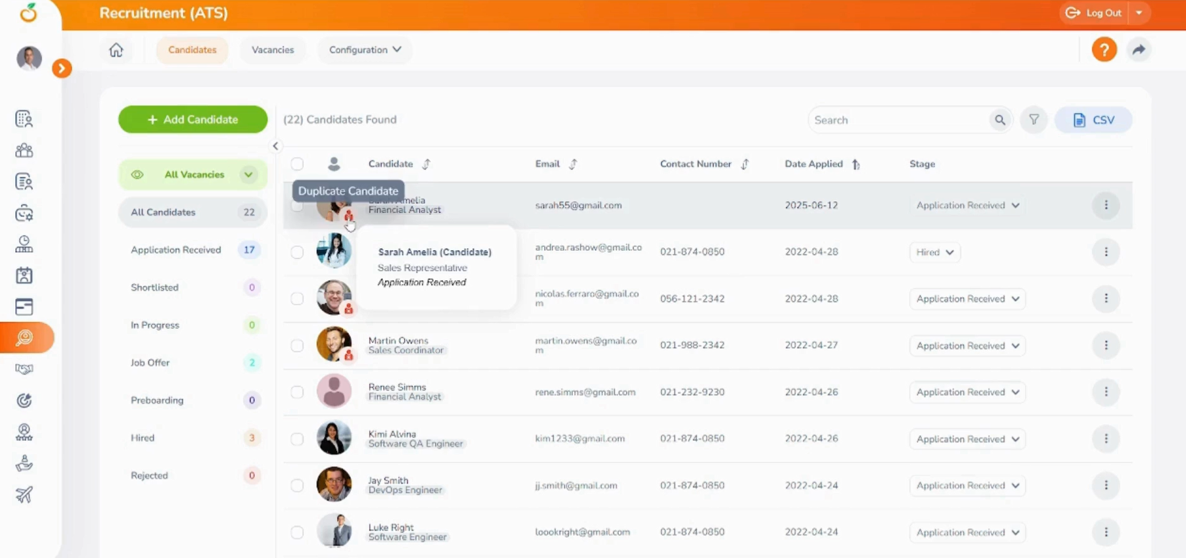Click the handshake icon in left sidebar
The height and width of the screenshot is (558, 1186).
point(24,369)
